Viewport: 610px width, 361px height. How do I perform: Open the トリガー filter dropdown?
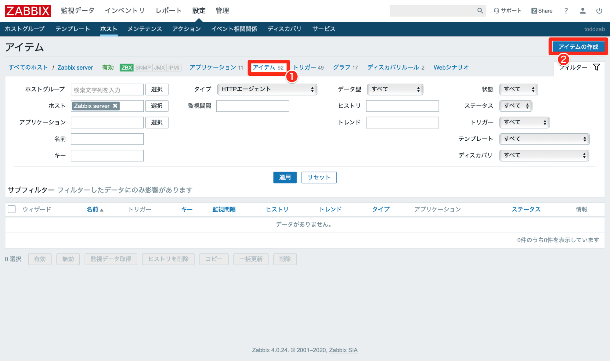524,122
